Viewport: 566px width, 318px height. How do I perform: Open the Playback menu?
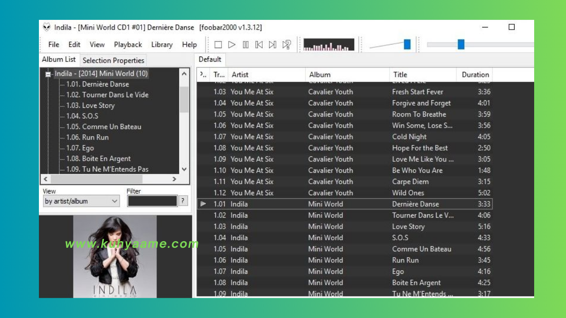click(x=128, y=45)
